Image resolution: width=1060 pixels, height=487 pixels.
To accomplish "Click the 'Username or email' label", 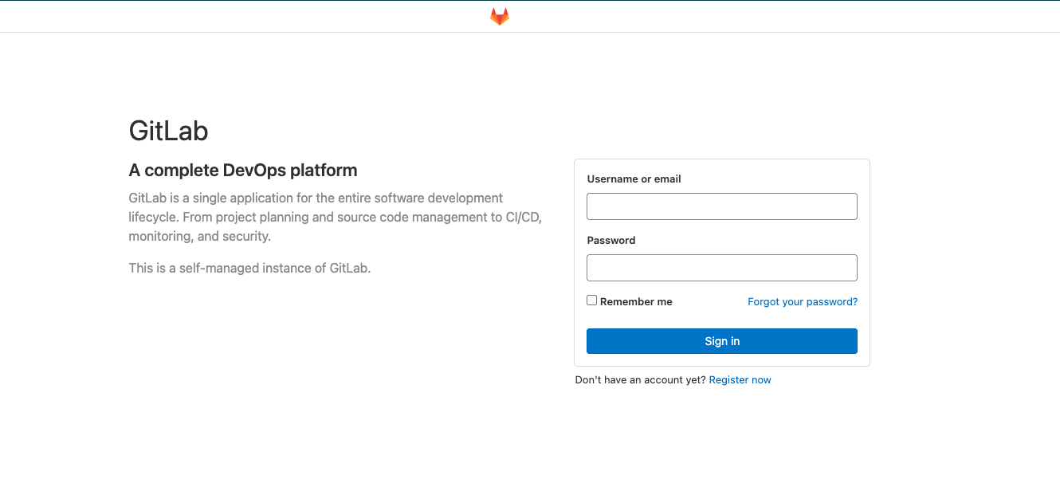I will 634,179.
